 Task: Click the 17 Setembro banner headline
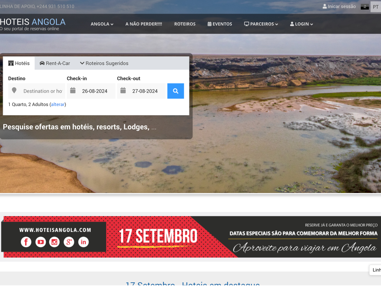(158, 236)
